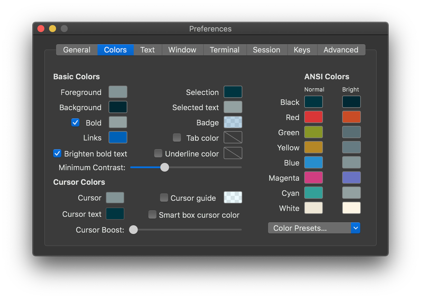This screenshot has height=299, width=421.
Task: Open the Cursor text color picker
Action: (115, 214)
